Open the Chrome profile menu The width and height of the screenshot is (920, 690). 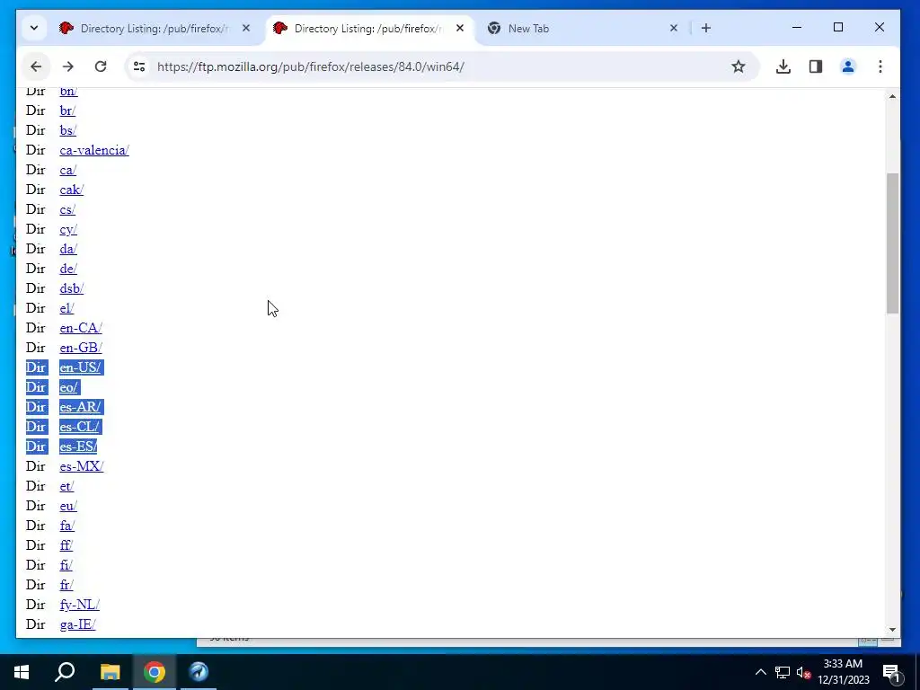coord(848,66)
